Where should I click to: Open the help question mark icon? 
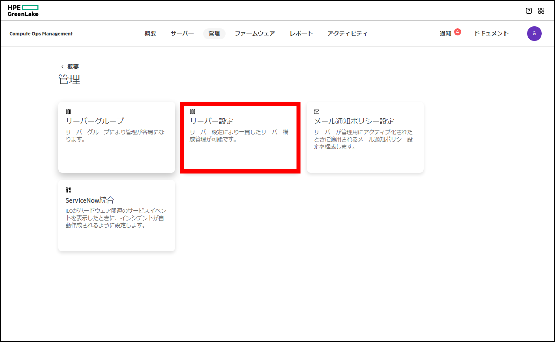coord(529,11)
